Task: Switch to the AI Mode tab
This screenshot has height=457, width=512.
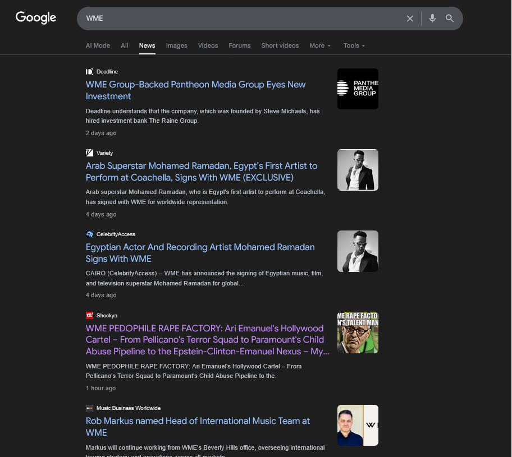Action: pos(98,45)
